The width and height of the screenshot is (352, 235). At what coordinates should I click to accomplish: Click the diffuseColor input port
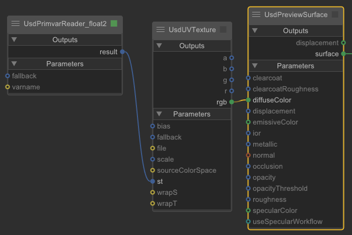248,100
